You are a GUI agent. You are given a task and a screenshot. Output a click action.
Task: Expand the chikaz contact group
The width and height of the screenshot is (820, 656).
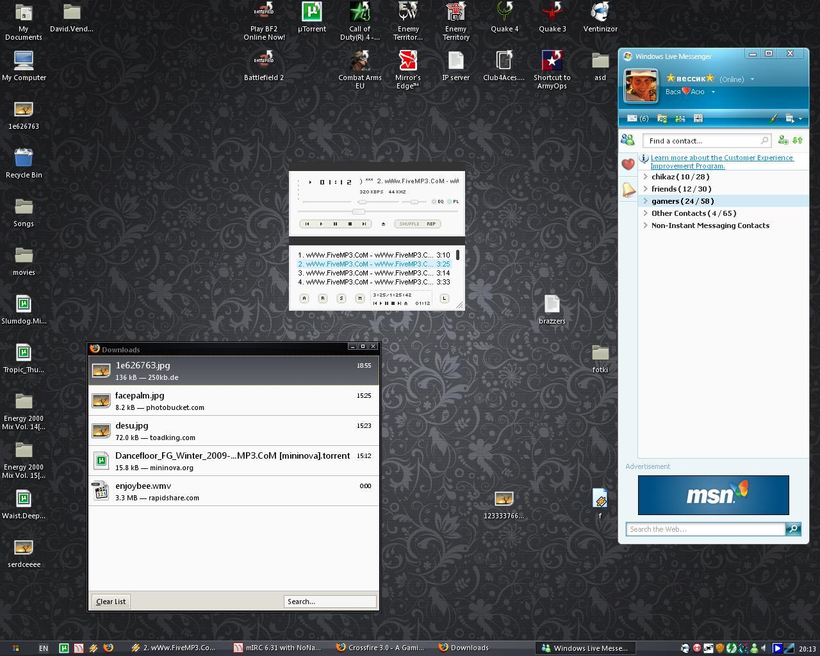(x=646, y=177)
